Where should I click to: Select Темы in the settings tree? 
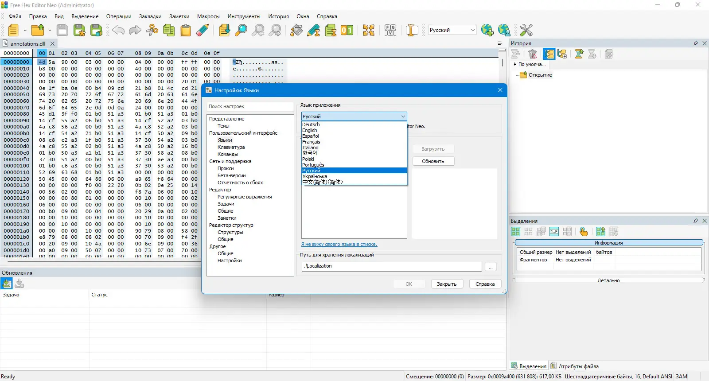point(224,126)
